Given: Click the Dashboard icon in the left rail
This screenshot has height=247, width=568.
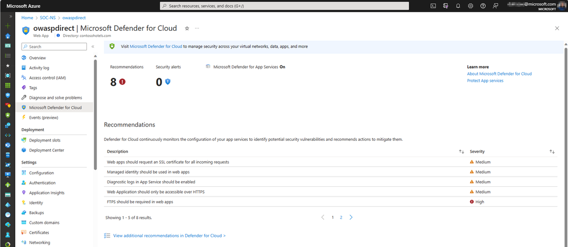Looking at the screenshot, I should [x=7, y=46].
